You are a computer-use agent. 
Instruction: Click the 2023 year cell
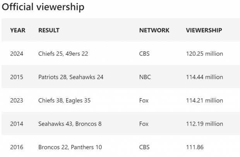click(17, 101)
